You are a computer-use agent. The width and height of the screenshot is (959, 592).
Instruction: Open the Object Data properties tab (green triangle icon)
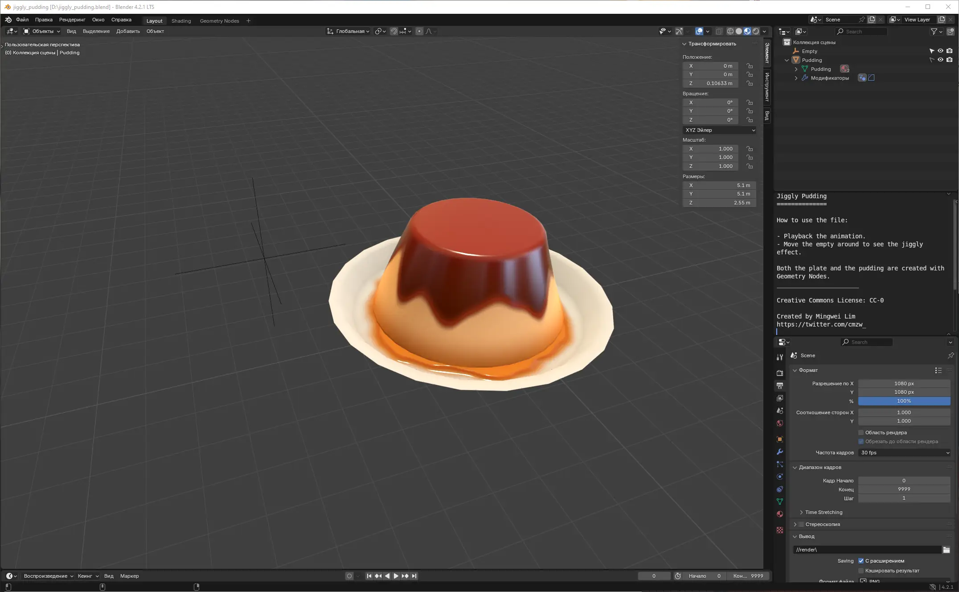(x=780, y=502)
